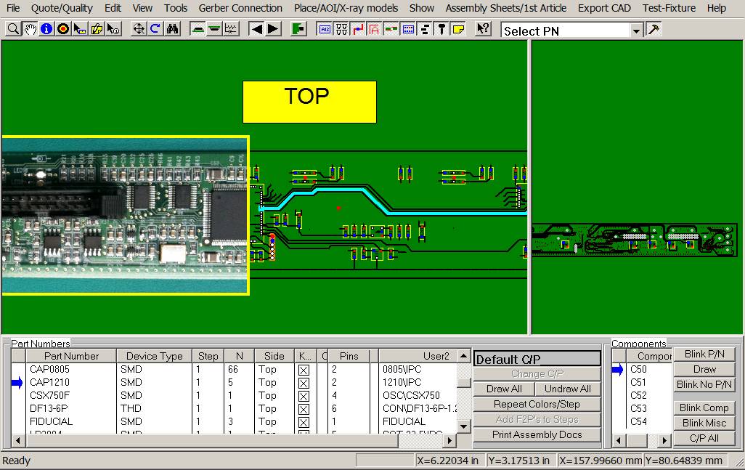
Task: Select the CSX750F part number row
Action: [x=235, y=395]
